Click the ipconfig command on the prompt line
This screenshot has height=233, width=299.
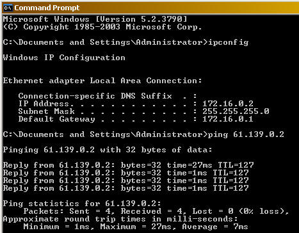[x=229, y=42]
